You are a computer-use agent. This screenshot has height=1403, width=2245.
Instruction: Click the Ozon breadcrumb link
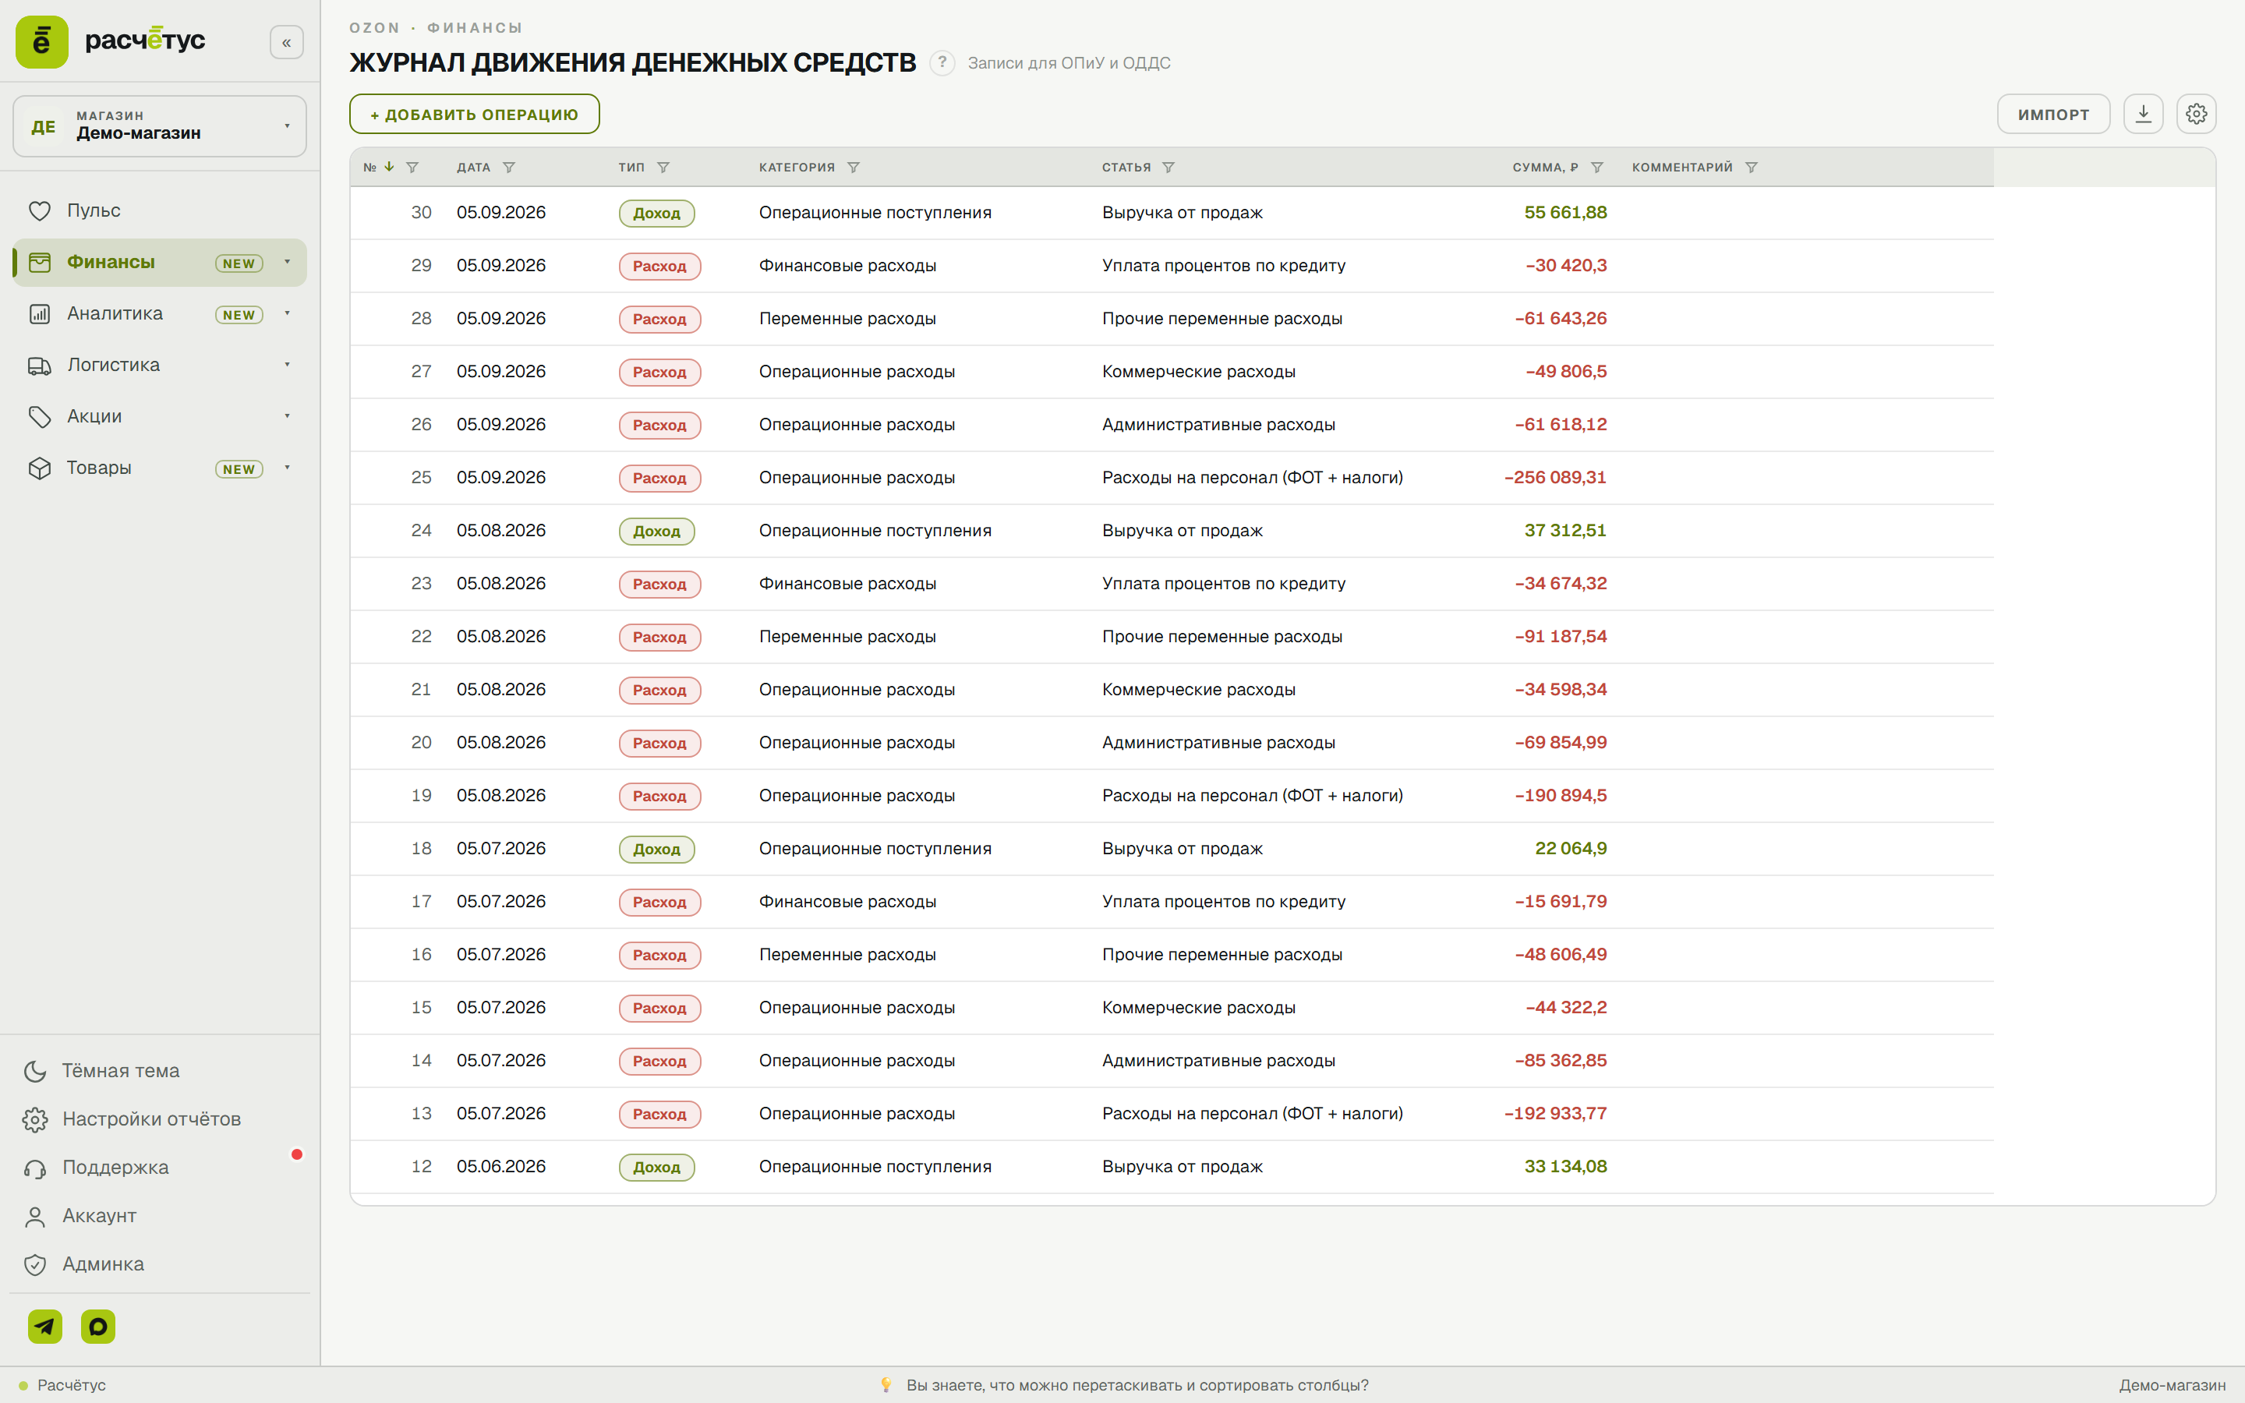(x=375, y=28)
